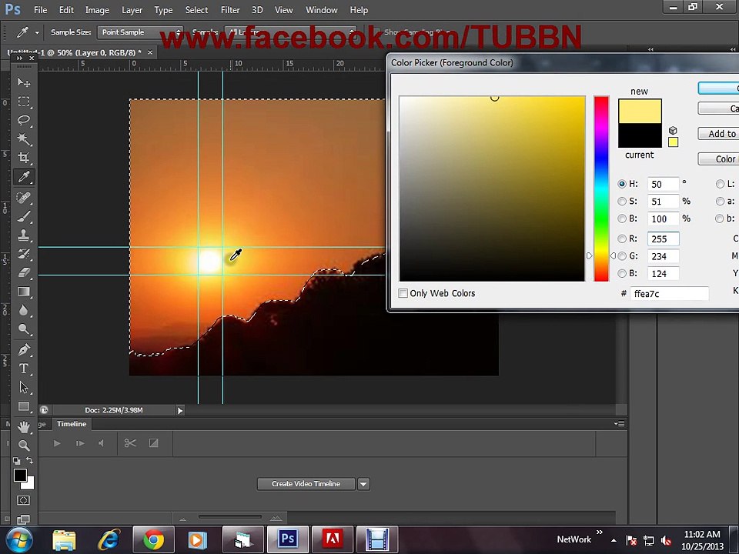Click the Timeline play button
This screenshot has height=554, width=739.
click(x=57, y=443)
